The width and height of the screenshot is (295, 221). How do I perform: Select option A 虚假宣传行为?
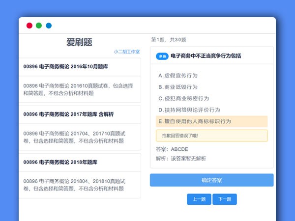(177, 76)
